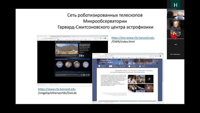Click the text 'Микрообсерватории' on the slide

pyautogui.click(x=105, y=21)
